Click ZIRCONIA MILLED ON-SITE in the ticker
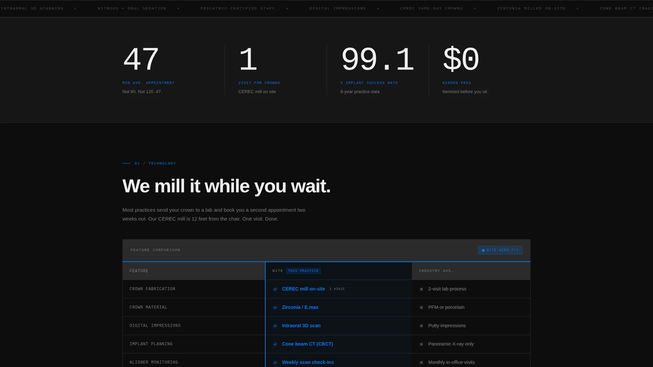653x367 pixels. pos(531,8)
